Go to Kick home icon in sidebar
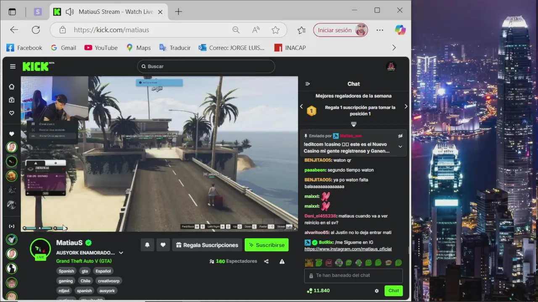The height and width of the screenshot is (302, 538). point(12,86)
